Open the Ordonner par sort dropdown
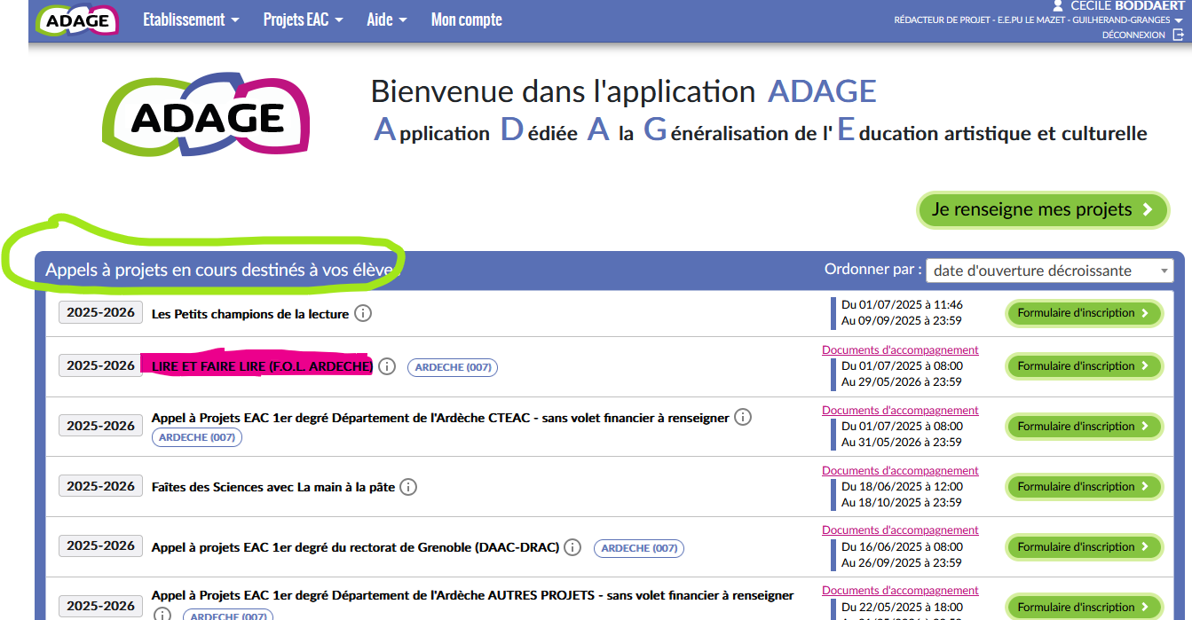 coord(1049,271)
